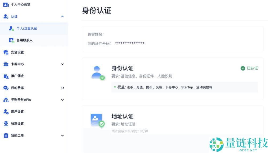Collapse the 认证 section chevron
This screenshot has height=153, width=268.
[x=62, y=17]
